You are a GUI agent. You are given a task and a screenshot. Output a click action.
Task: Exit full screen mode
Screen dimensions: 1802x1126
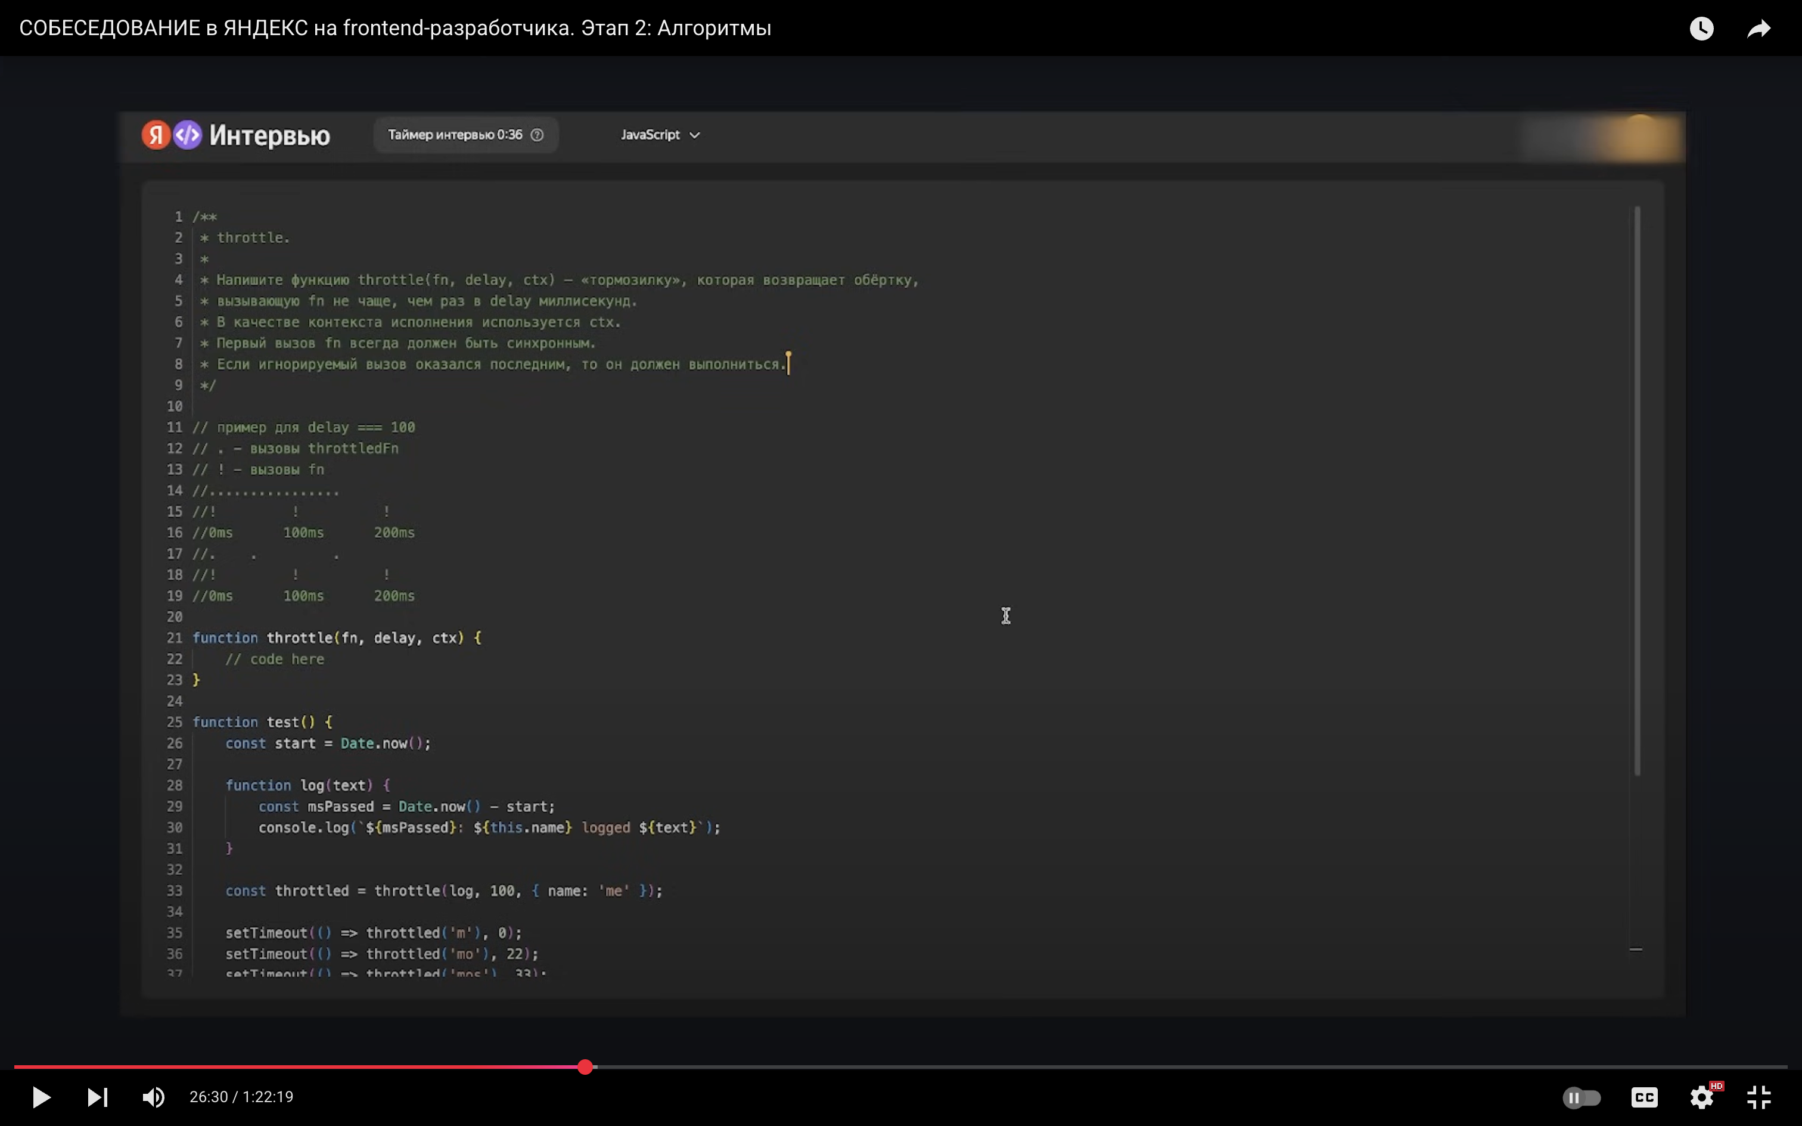click(1759, 1097)
